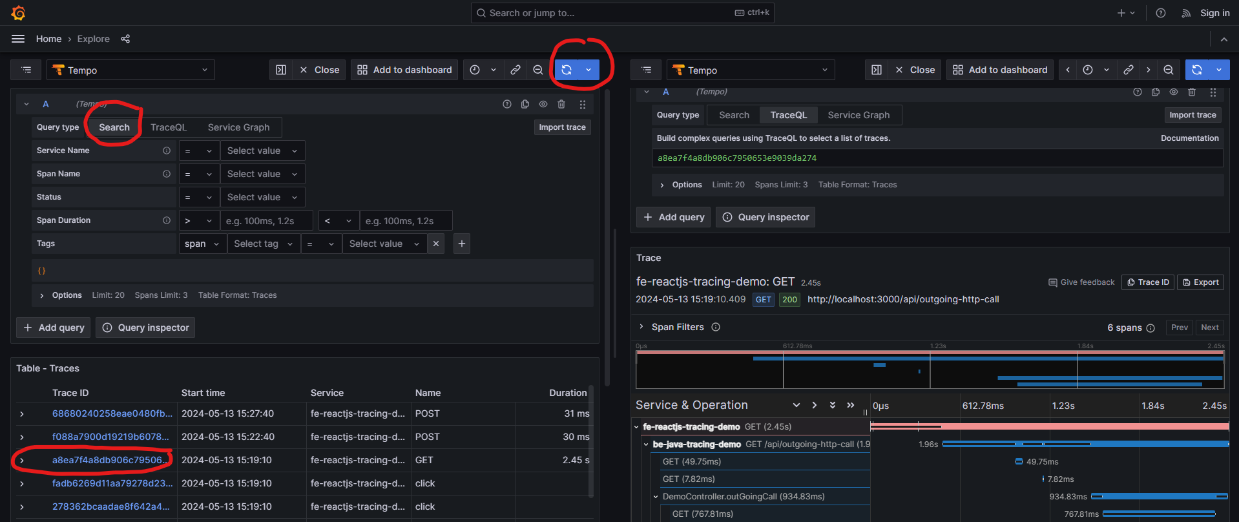Toggle visibility of right pane query A
1239x522 pixels.
1174,92
